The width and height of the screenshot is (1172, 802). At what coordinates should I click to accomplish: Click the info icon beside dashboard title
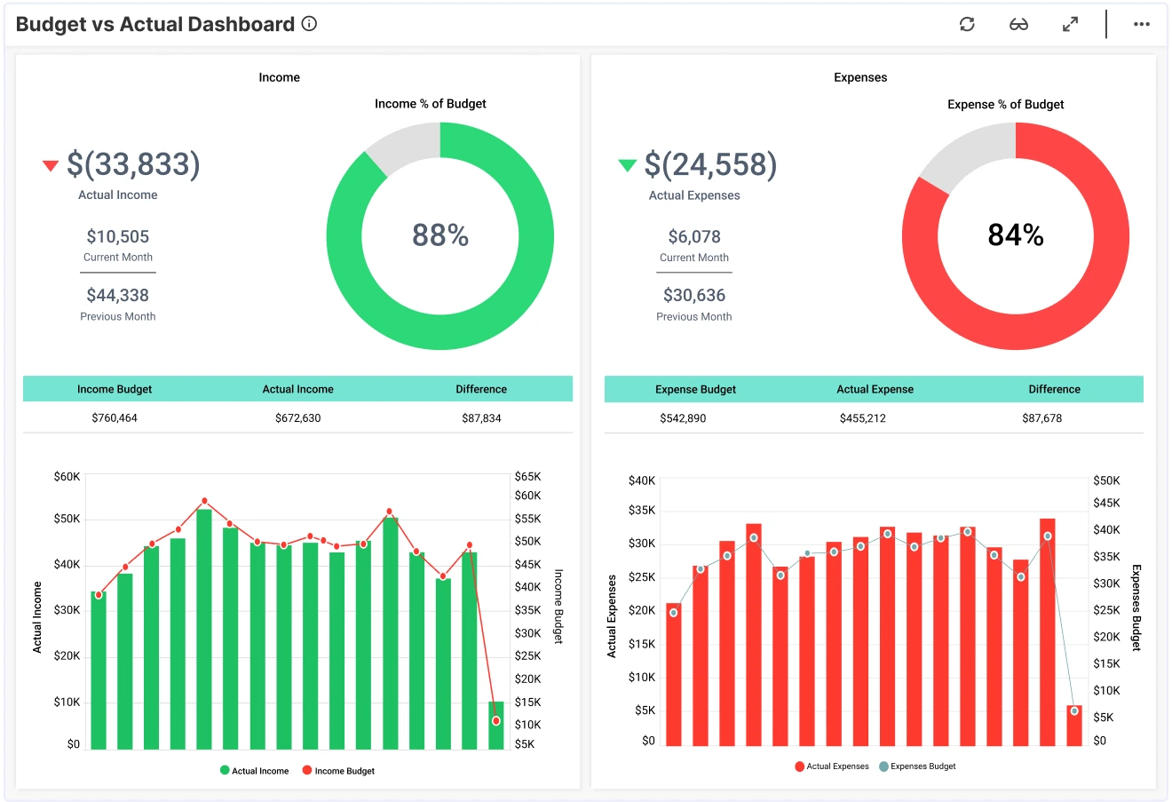tap(309, 24)
